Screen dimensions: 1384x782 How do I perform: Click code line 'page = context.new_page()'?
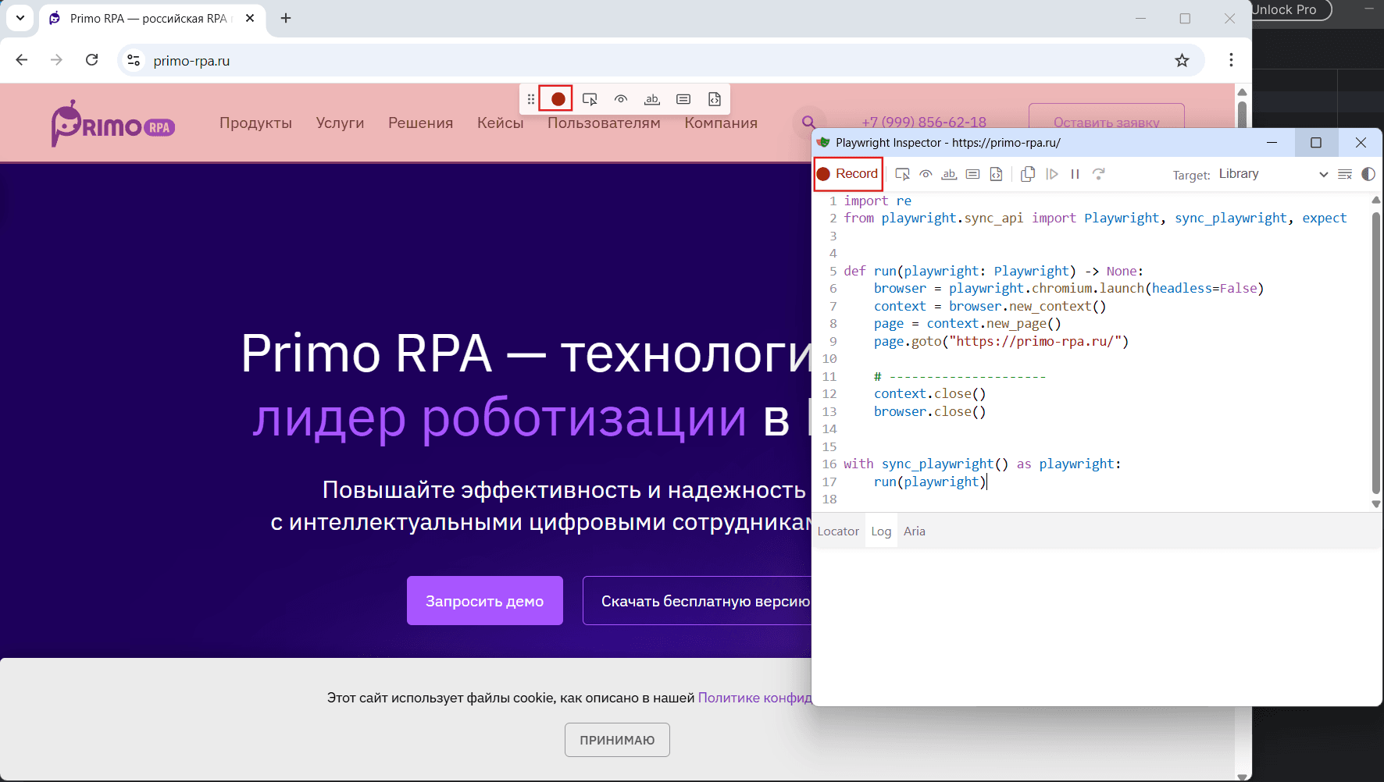coord(968,324)
